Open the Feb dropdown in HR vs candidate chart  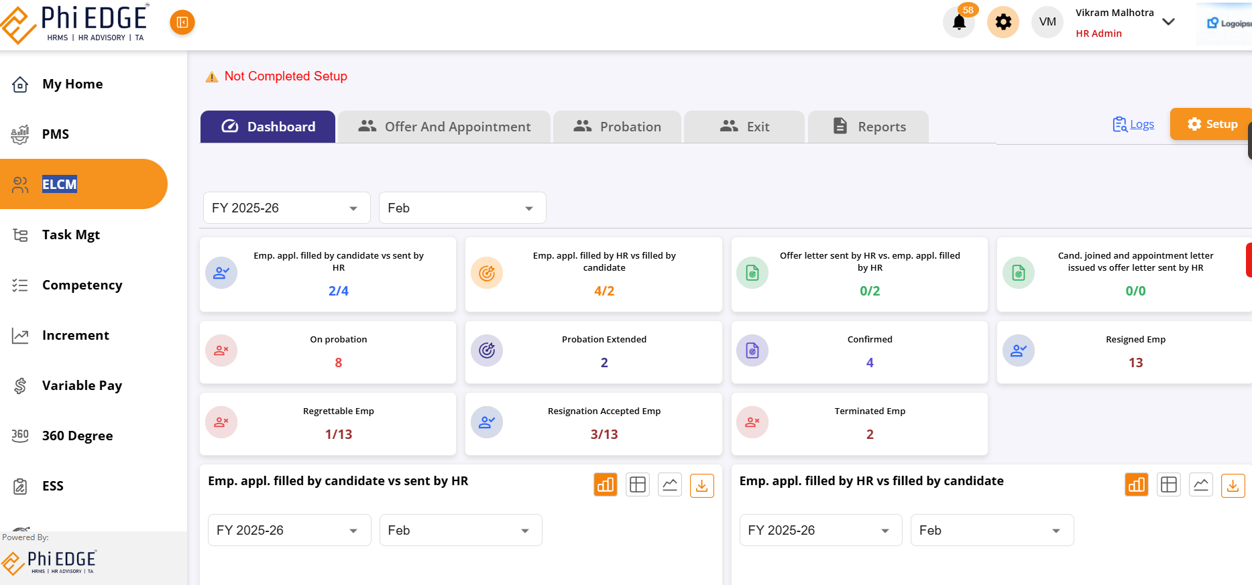(x=991, y=530)
